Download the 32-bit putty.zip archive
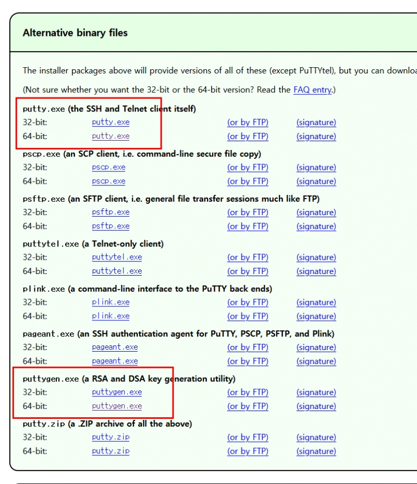This screenshot has height=484, width=417. [x=111, y=437]
